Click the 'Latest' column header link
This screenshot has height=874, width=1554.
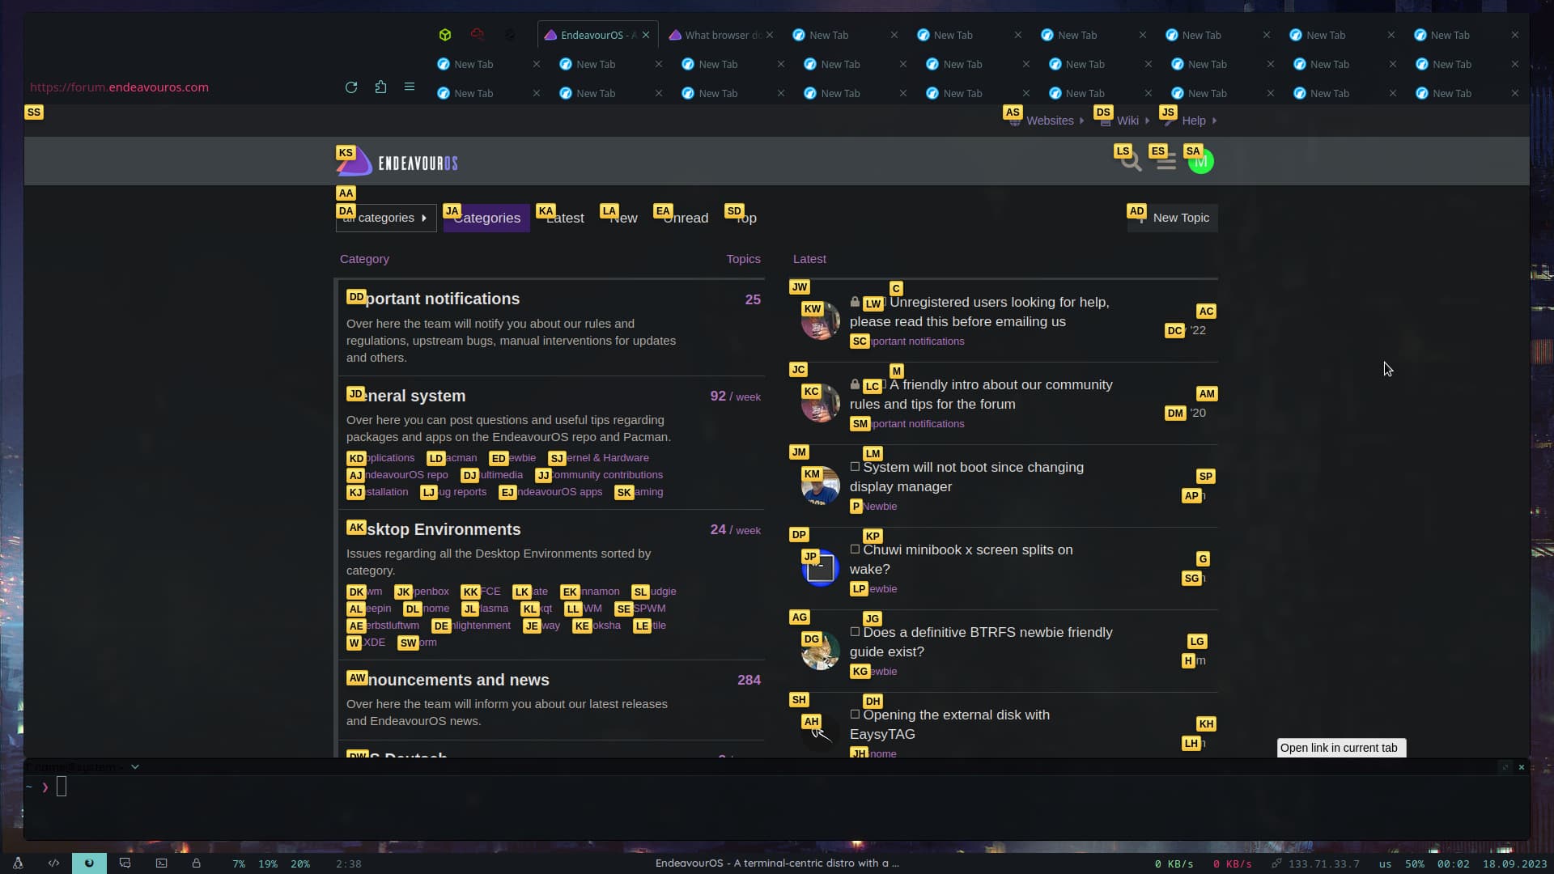[x=809, y=259]
